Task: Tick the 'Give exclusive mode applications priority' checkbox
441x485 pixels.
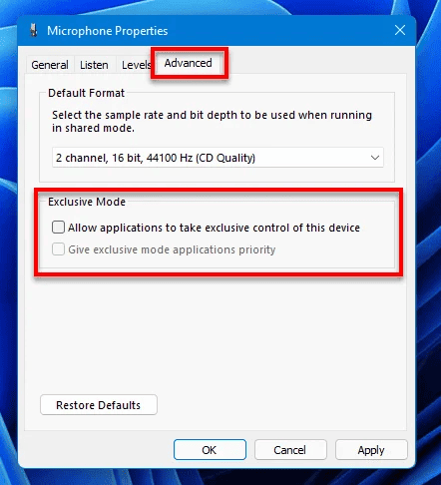Action: [x=58, y=249]
